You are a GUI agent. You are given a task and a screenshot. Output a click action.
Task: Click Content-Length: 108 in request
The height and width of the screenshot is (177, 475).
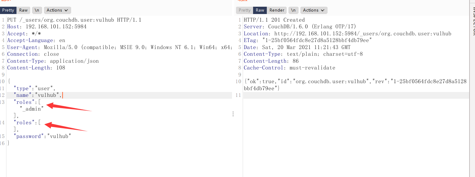36,68
